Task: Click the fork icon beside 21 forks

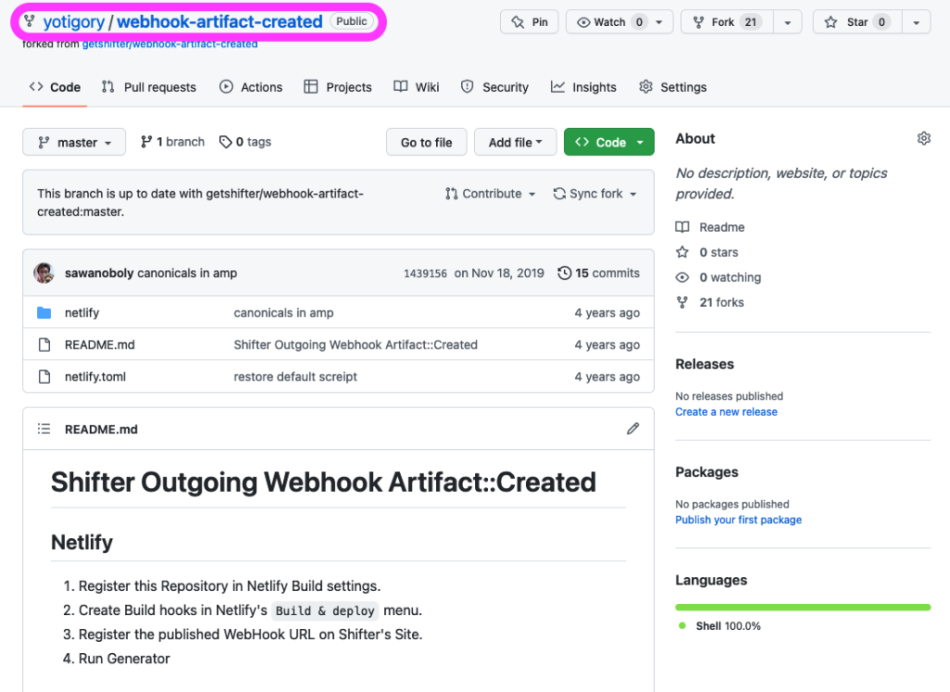Action: 682,302
